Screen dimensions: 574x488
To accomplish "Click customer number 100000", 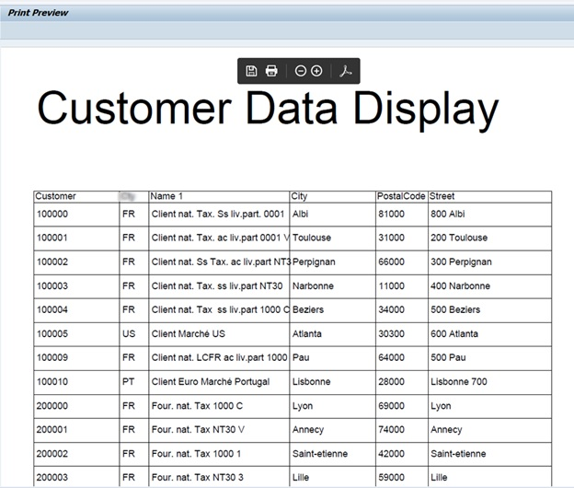I will tap(52, 214).
